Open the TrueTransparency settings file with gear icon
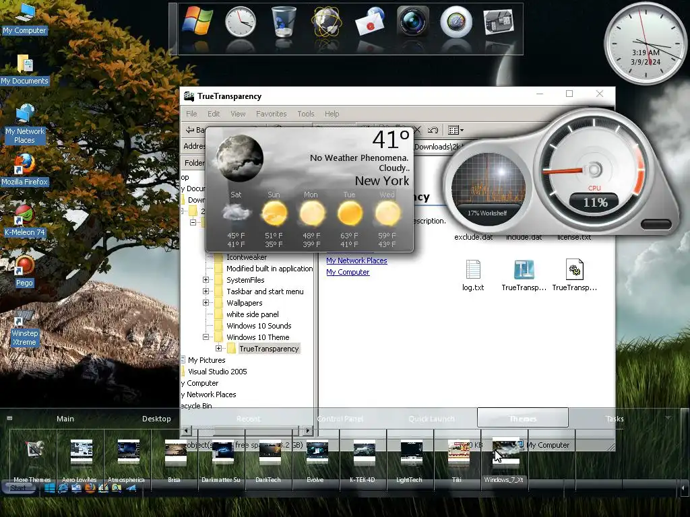The width and height of the screenshot is (690, 517). pyautogui.click(x=574, y=275)
